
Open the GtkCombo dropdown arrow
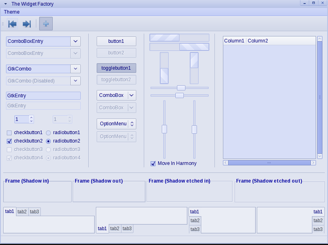(76, 69)
